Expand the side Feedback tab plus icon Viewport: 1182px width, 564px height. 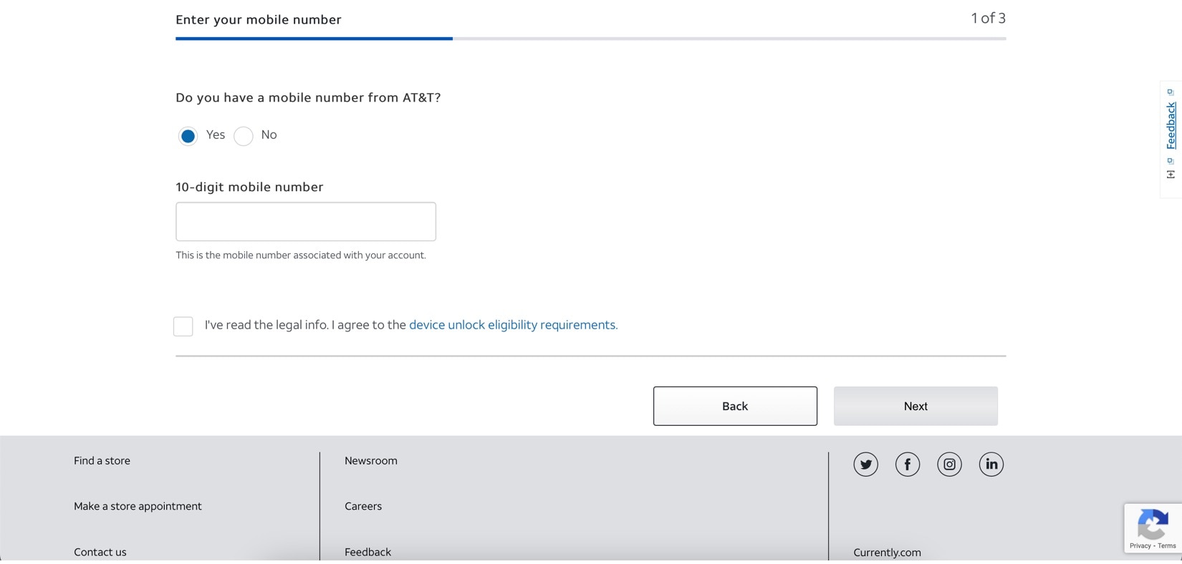click(x=1171, y=175)
